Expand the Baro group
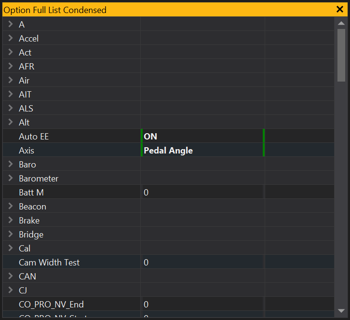 10,164
